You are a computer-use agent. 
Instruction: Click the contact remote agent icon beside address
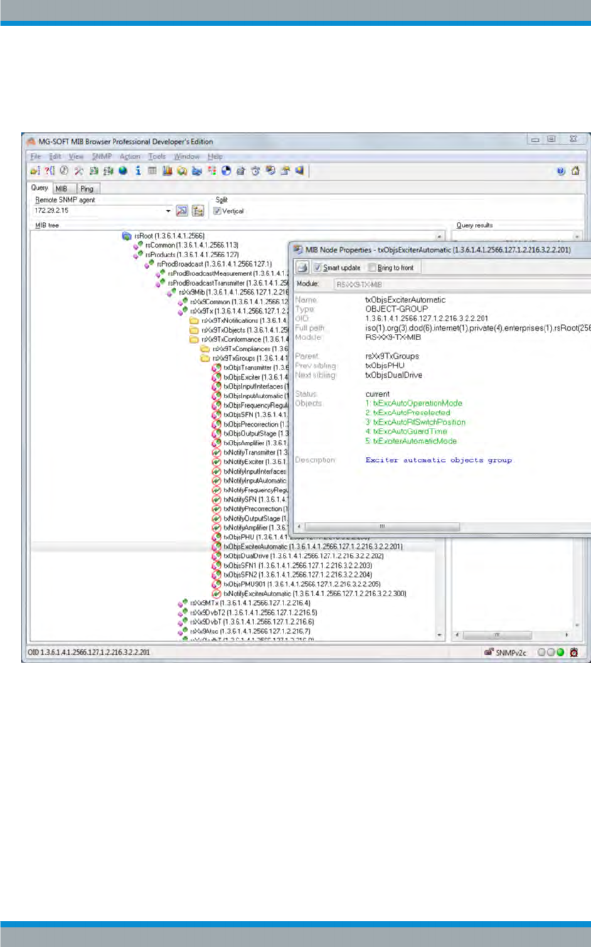click(x=182, y=211)
